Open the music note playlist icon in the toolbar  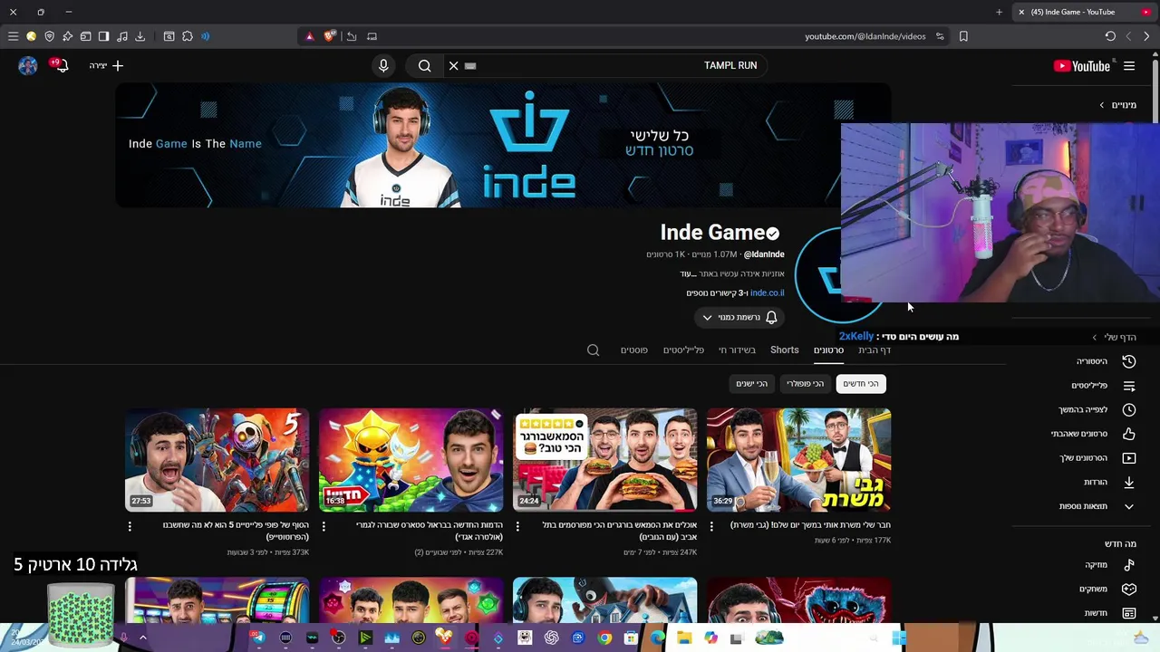(x=121, y=36)
